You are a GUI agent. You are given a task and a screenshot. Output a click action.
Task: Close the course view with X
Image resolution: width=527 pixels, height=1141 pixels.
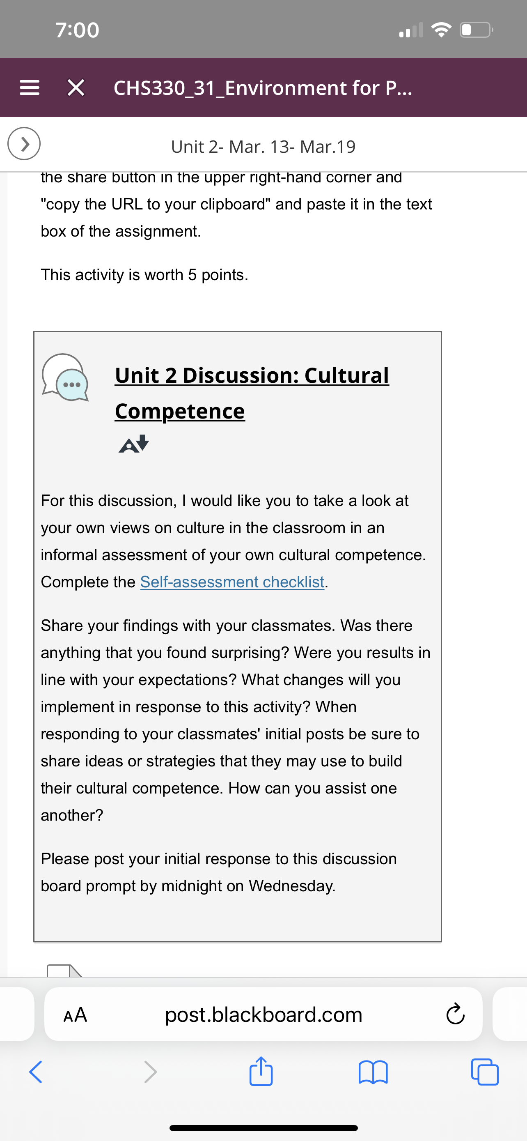[76, 88]
